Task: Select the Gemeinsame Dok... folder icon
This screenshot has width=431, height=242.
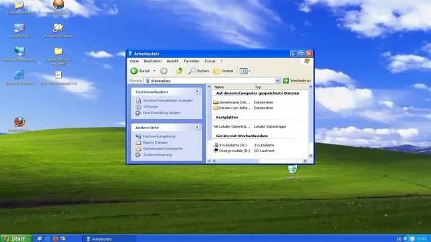Action: pyautogui.click(x=215, y=102)
